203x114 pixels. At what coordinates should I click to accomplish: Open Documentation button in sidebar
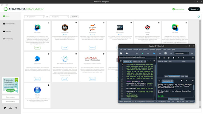[x=10, y=97]
